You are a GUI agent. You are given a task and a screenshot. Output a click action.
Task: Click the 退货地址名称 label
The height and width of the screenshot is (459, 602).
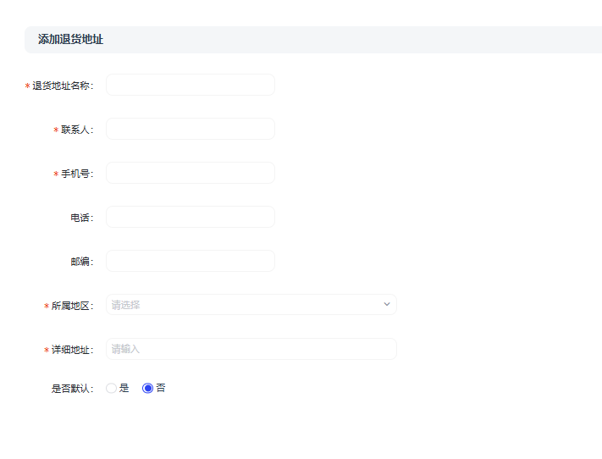62,86
